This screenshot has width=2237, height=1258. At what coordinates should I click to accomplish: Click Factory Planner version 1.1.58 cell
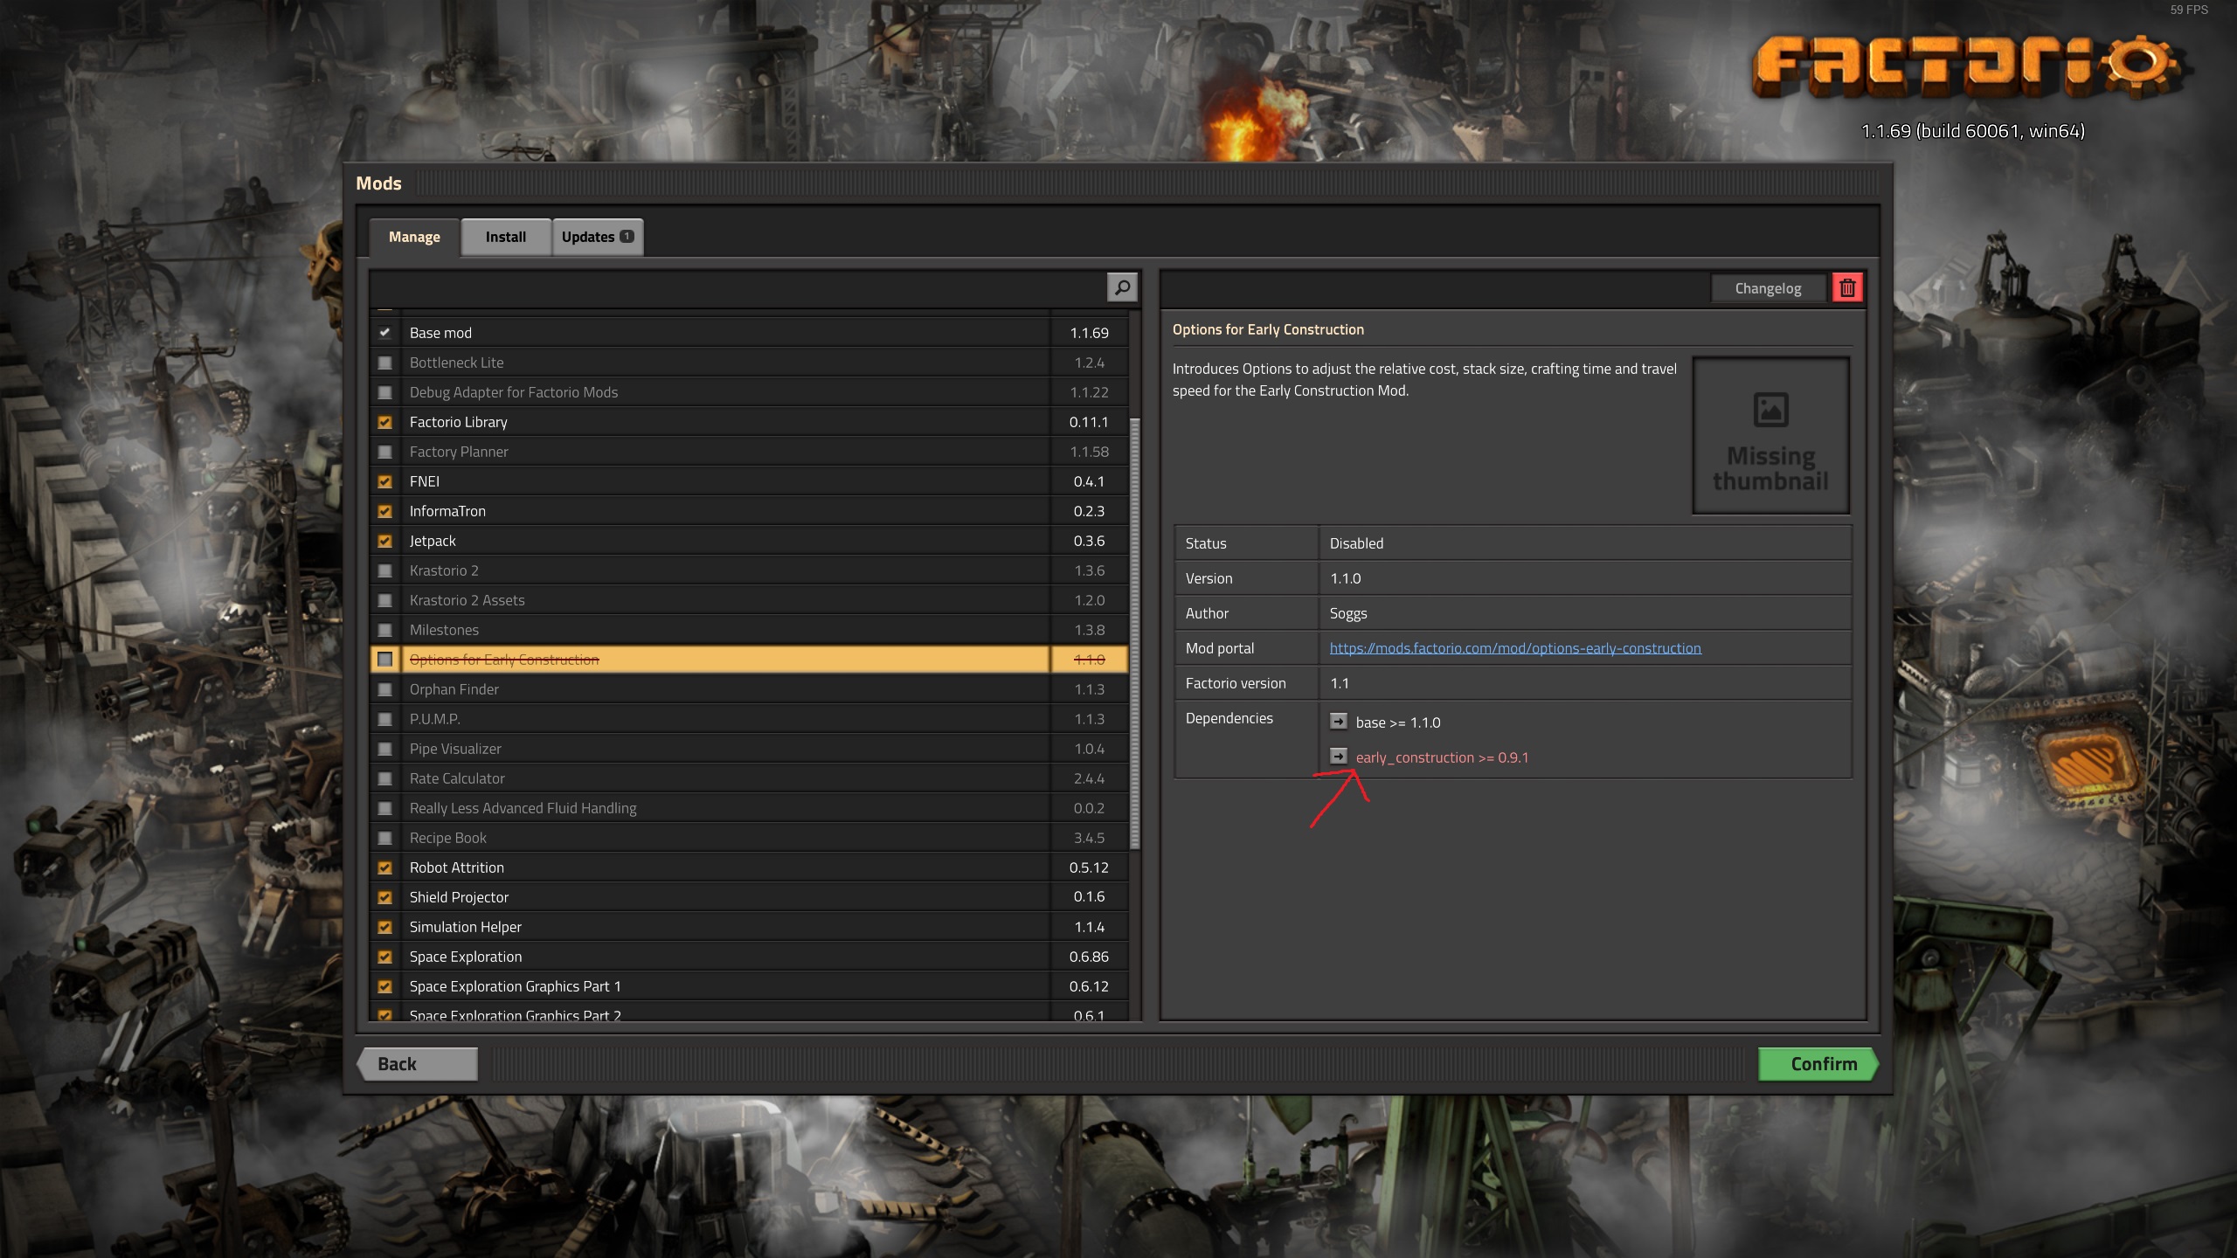(1089, 452)
